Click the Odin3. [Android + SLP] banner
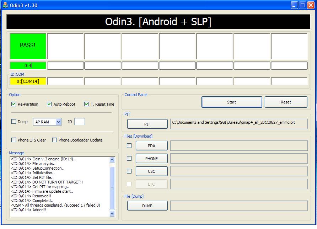This screenshot has height=229, width=317. tap(158, 22)
